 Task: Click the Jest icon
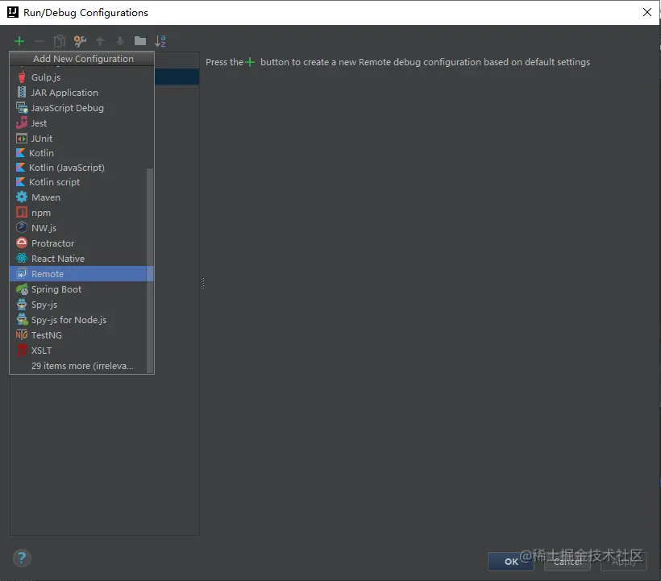click(22, 123)
